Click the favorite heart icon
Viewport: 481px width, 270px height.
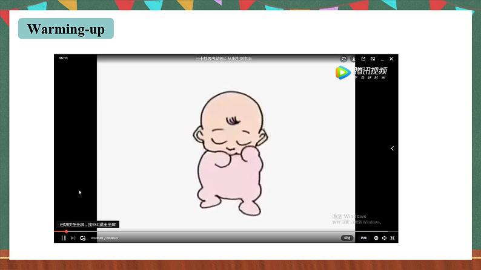[x=343, y=59]
